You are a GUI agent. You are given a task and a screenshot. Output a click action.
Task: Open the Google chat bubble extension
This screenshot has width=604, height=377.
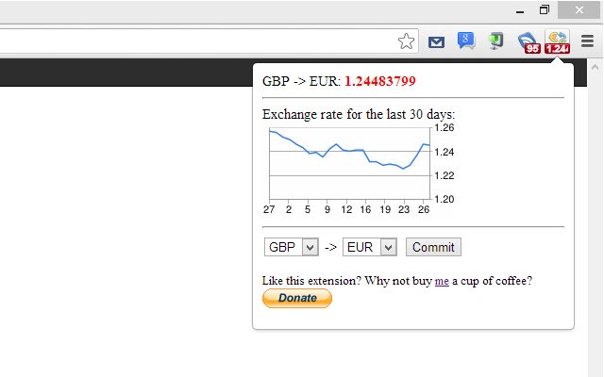466,41
